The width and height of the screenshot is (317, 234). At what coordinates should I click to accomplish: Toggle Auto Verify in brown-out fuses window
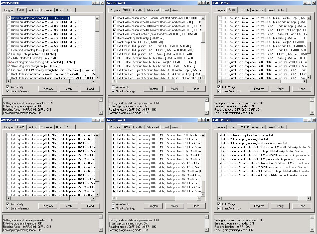tap(8, 87)
